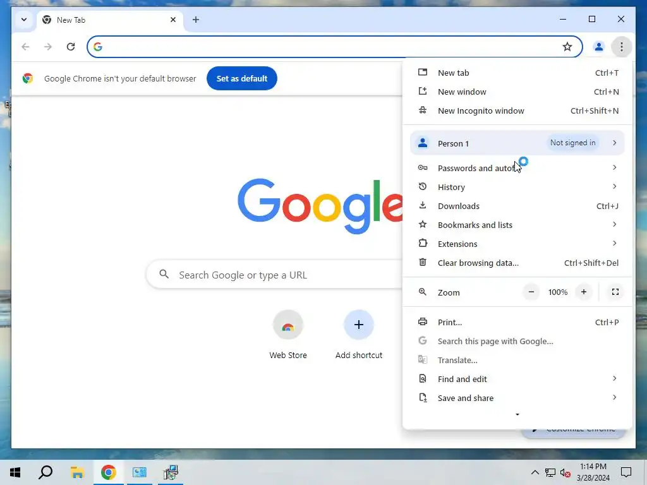The width and height of the screenshot is (647, 485).
Task: Show hidden tray icons arrow
Action: coord(535,472)
